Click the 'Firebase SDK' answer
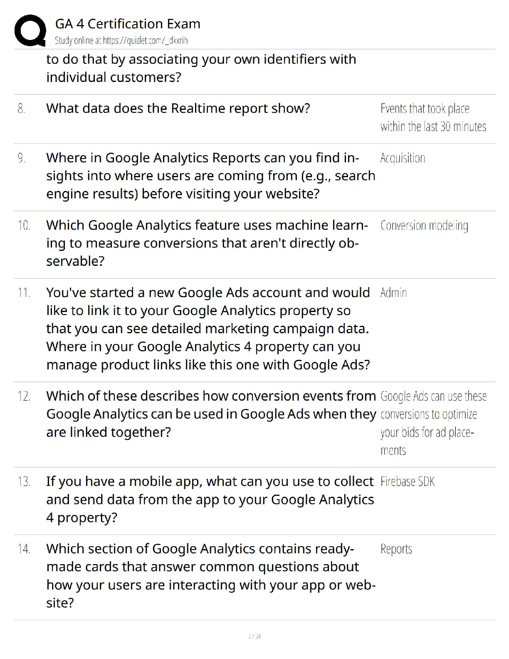 tap(408, 481)
